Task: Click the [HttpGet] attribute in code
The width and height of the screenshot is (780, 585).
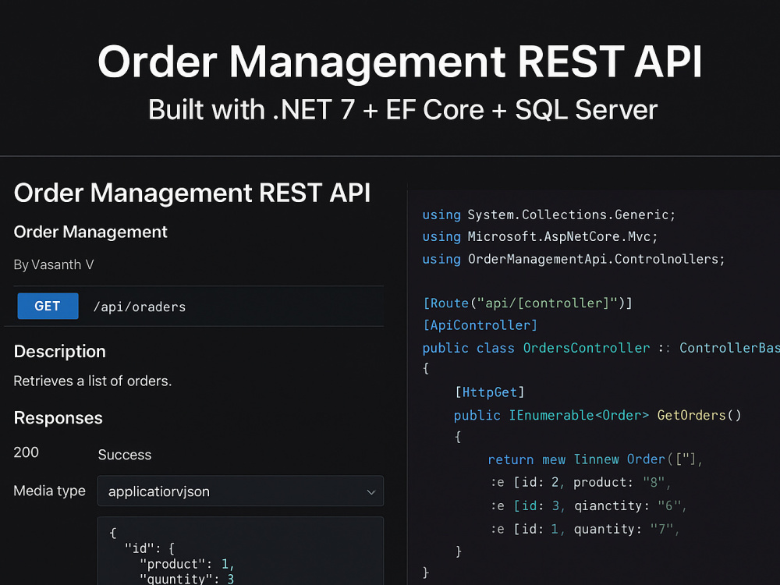Action: point(490,392)
